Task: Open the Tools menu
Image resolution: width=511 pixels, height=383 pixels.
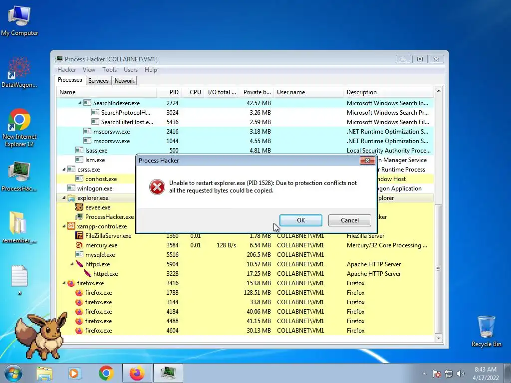Action: click(x=109, y=70)
